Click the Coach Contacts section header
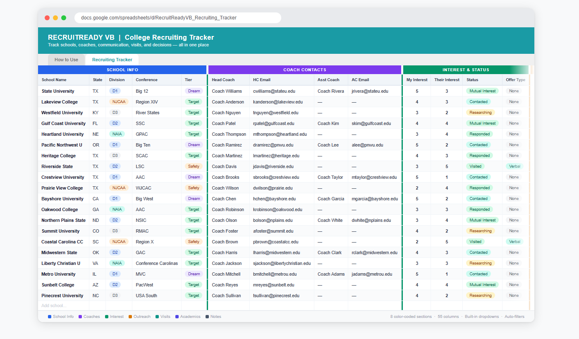Screen dimensions: 579x339 304,70
